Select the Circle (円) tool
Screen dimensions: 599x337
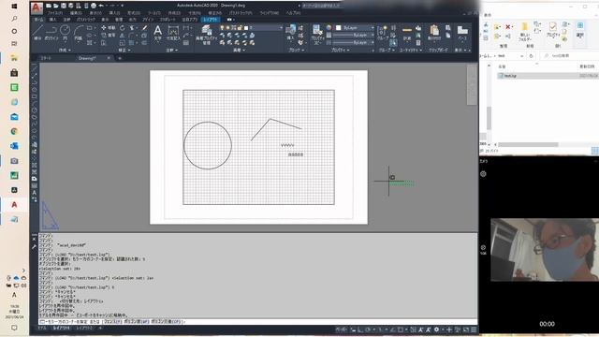click(65, 32)
